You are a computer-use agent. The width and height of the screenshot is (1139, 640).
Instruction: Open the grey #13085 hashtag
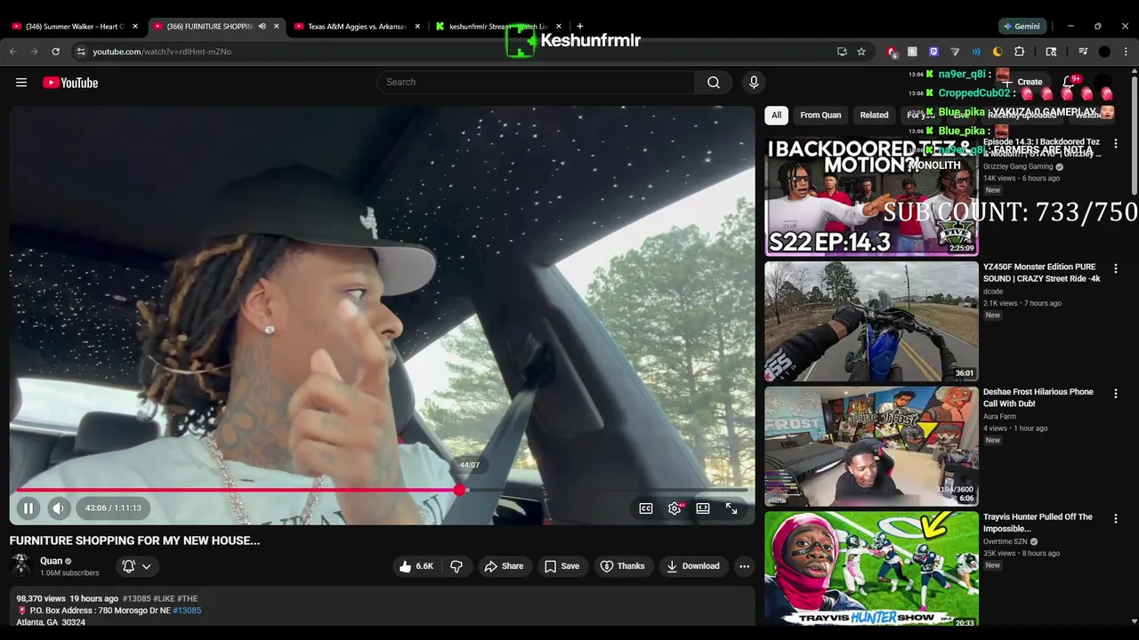(x=136, y=599)
